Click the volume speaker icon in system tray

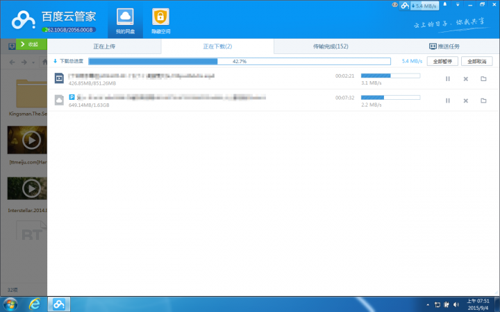[x=456, y=304]
